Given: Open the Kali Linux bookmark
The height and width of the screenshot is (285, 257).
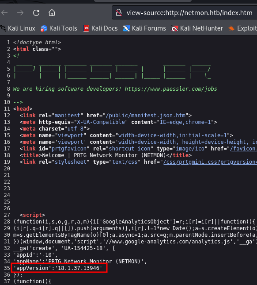Looking at the screenshot, I should [18, 28].
